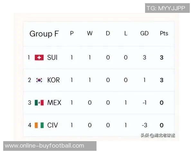Select the Group F table title

point(44,34)
